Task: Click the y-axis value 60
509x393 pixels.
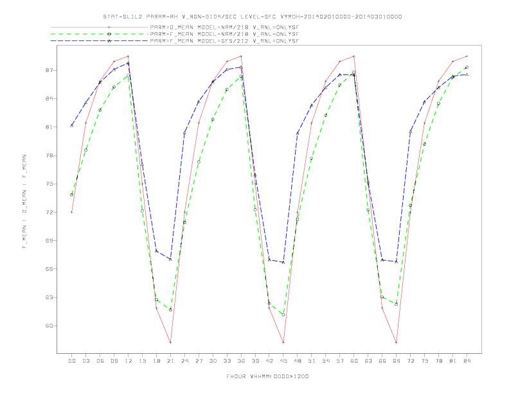Action: 49,326
